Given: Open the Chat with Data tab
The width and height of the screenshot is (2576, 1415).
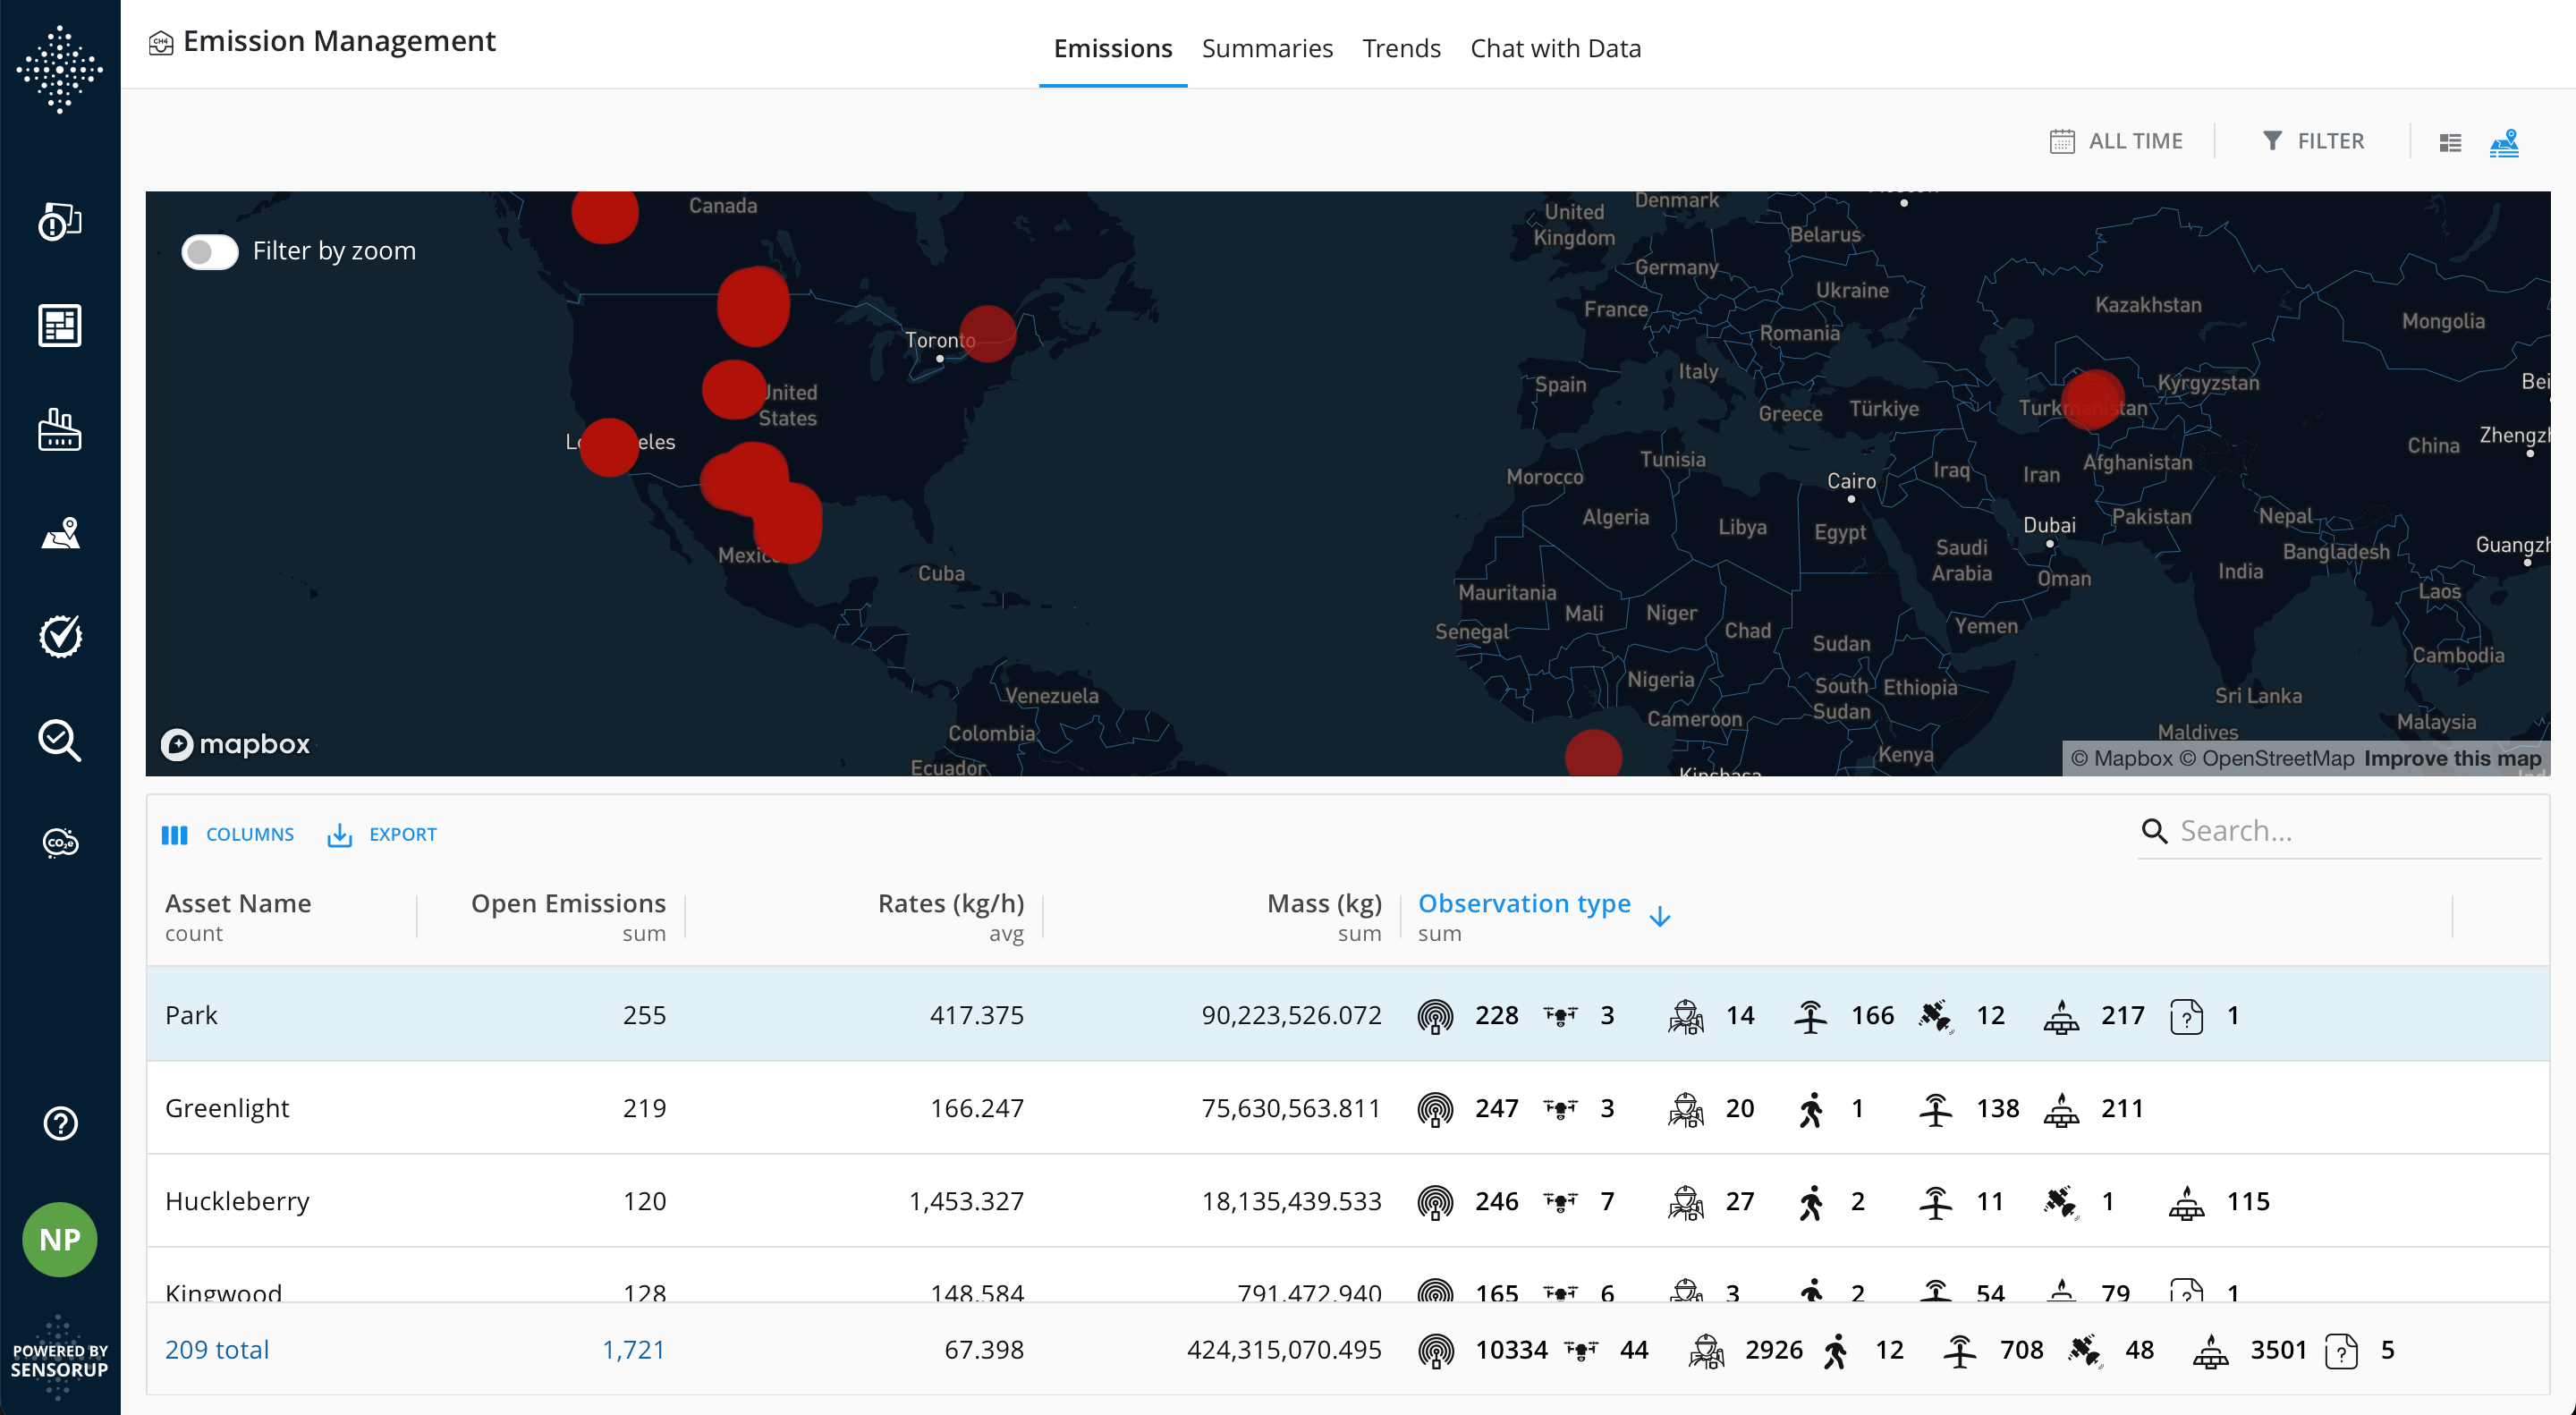Looking at the screenshot, I should [1555, 48].
